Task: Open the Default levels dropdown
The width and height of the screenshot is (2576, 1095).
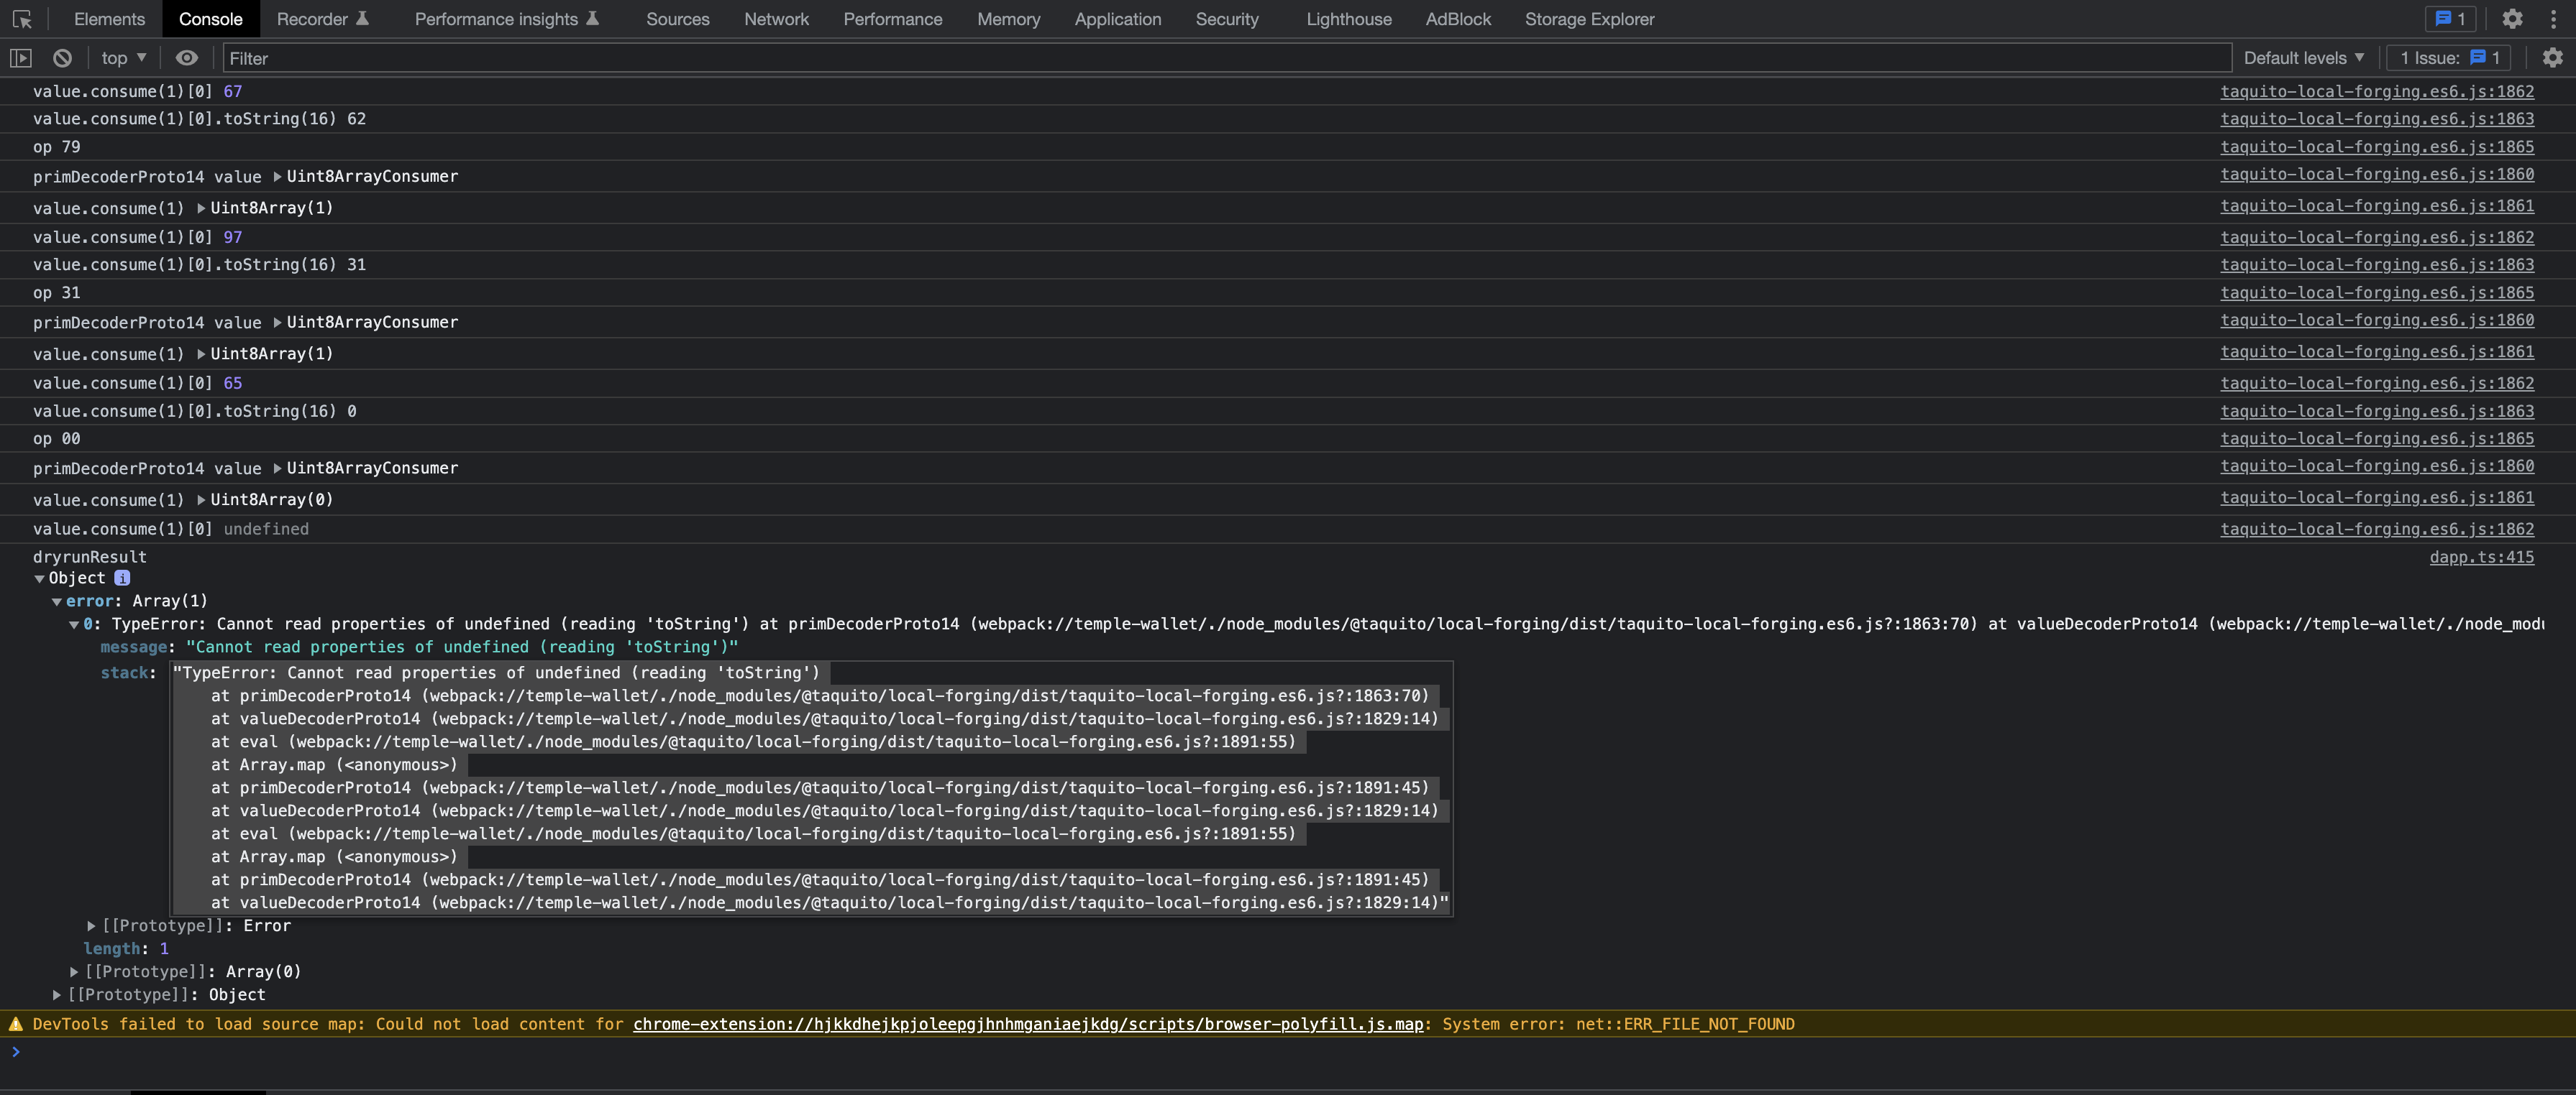Action: click(x=2303, y=58)
